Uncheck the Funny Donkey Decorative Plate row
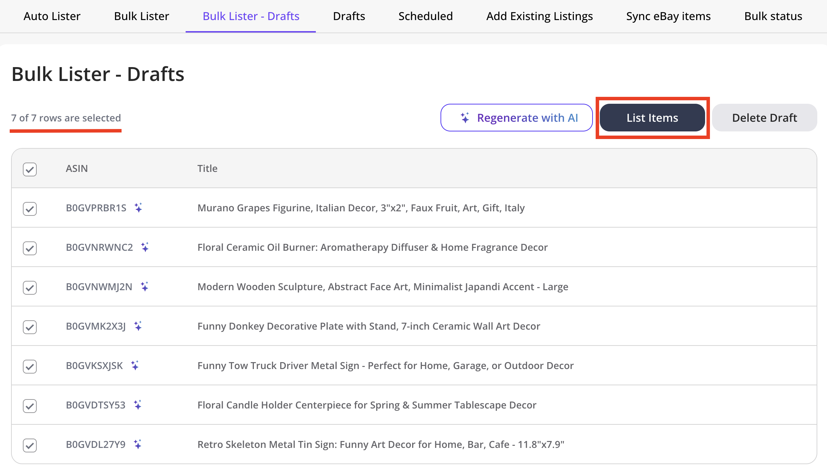827x469 pixels. coord(30,327)
